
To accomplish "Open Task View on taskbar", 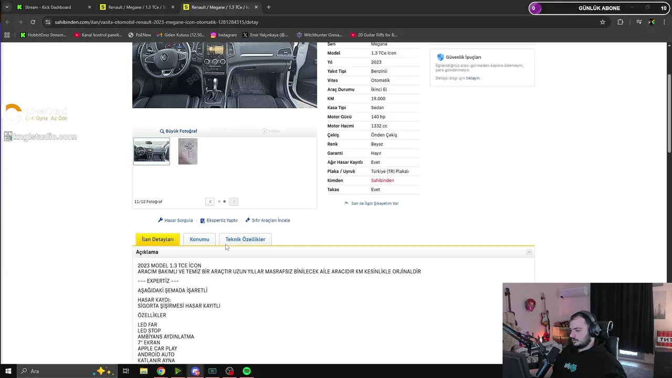I will [126, 371].
